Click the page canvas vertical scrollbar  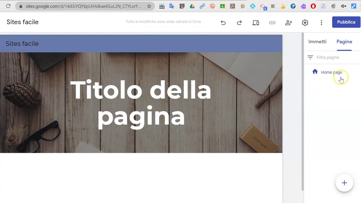click(303, 112)
